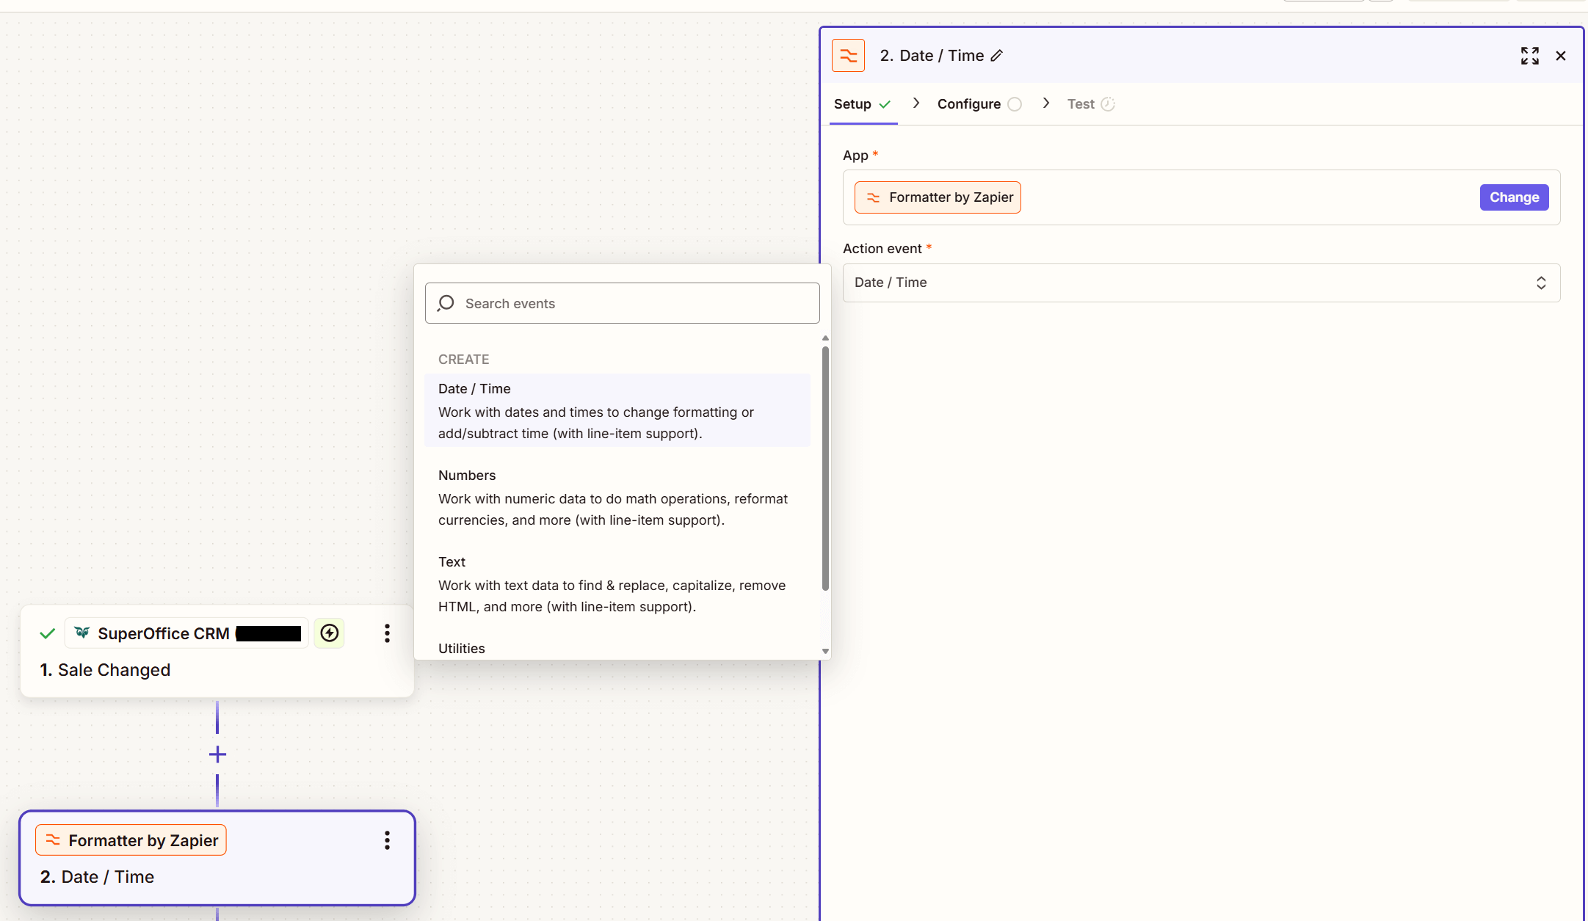Click the scroll down arrow in event list
This screenshot has width=1588, height=921.
coord(825,651)
